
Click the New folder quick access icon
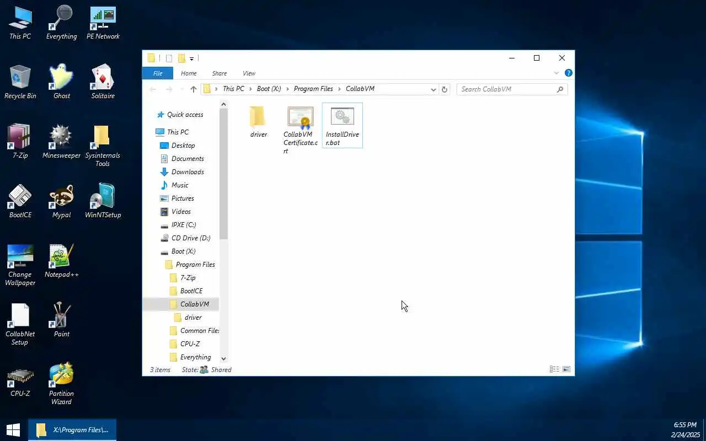pyautogui.click(x=181, y=58)
